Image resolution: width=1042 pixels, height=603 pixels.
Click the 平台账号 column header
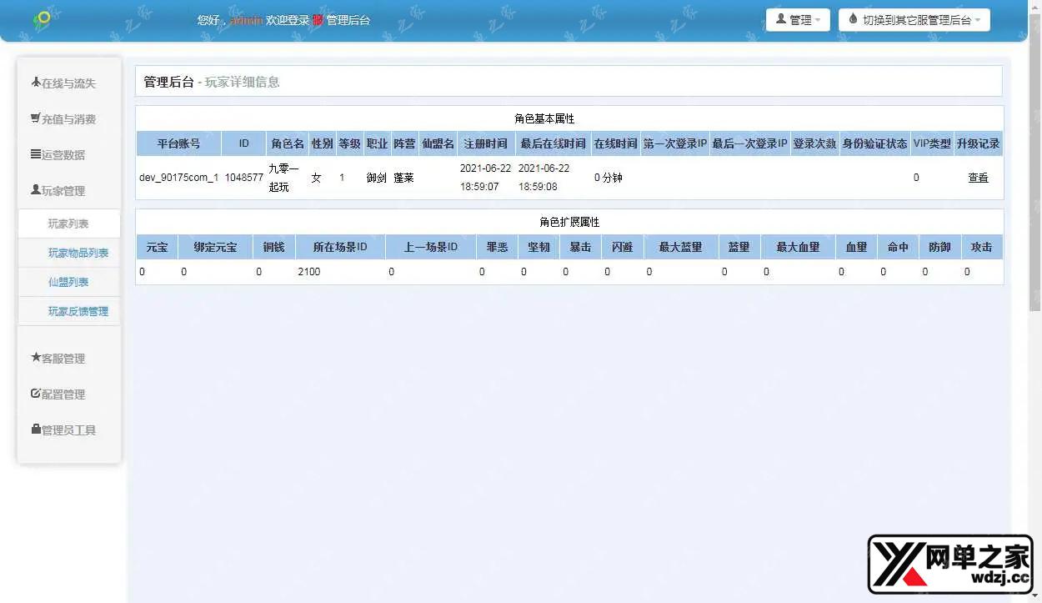(x=178, y=143)
